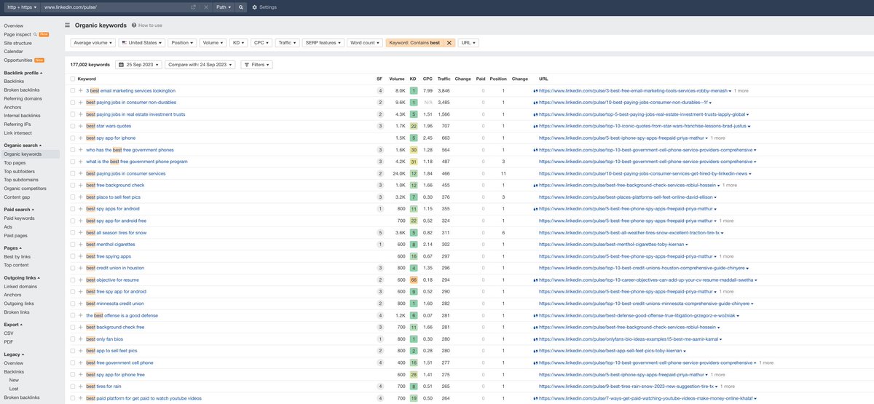The image size is (874, 404).
Task: Open Content gap in the sidebar
Action: 17,197
